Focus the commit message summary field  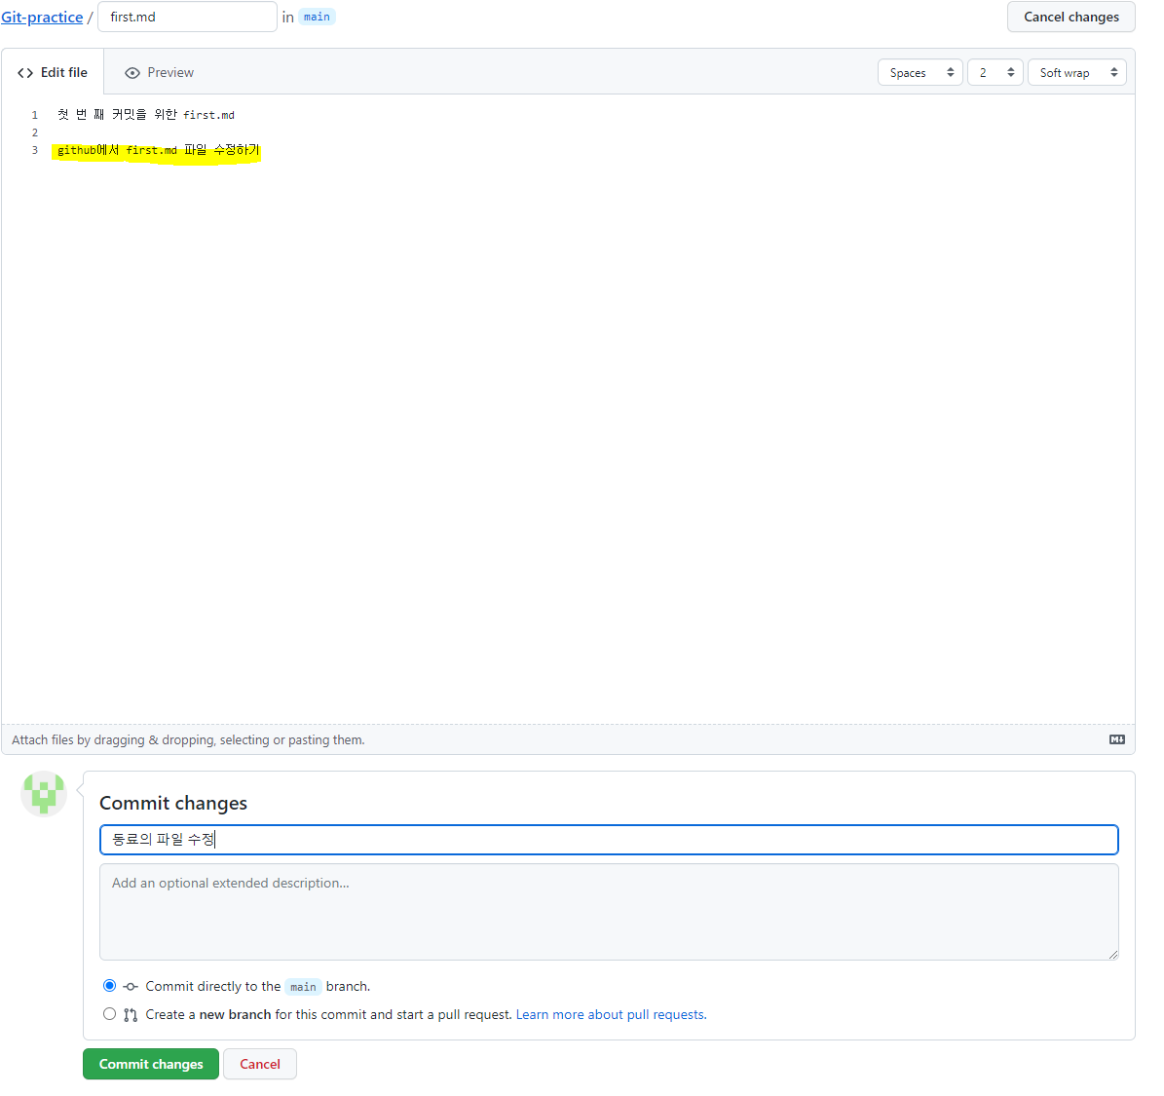pyautogui.click(x=609, y=839)
